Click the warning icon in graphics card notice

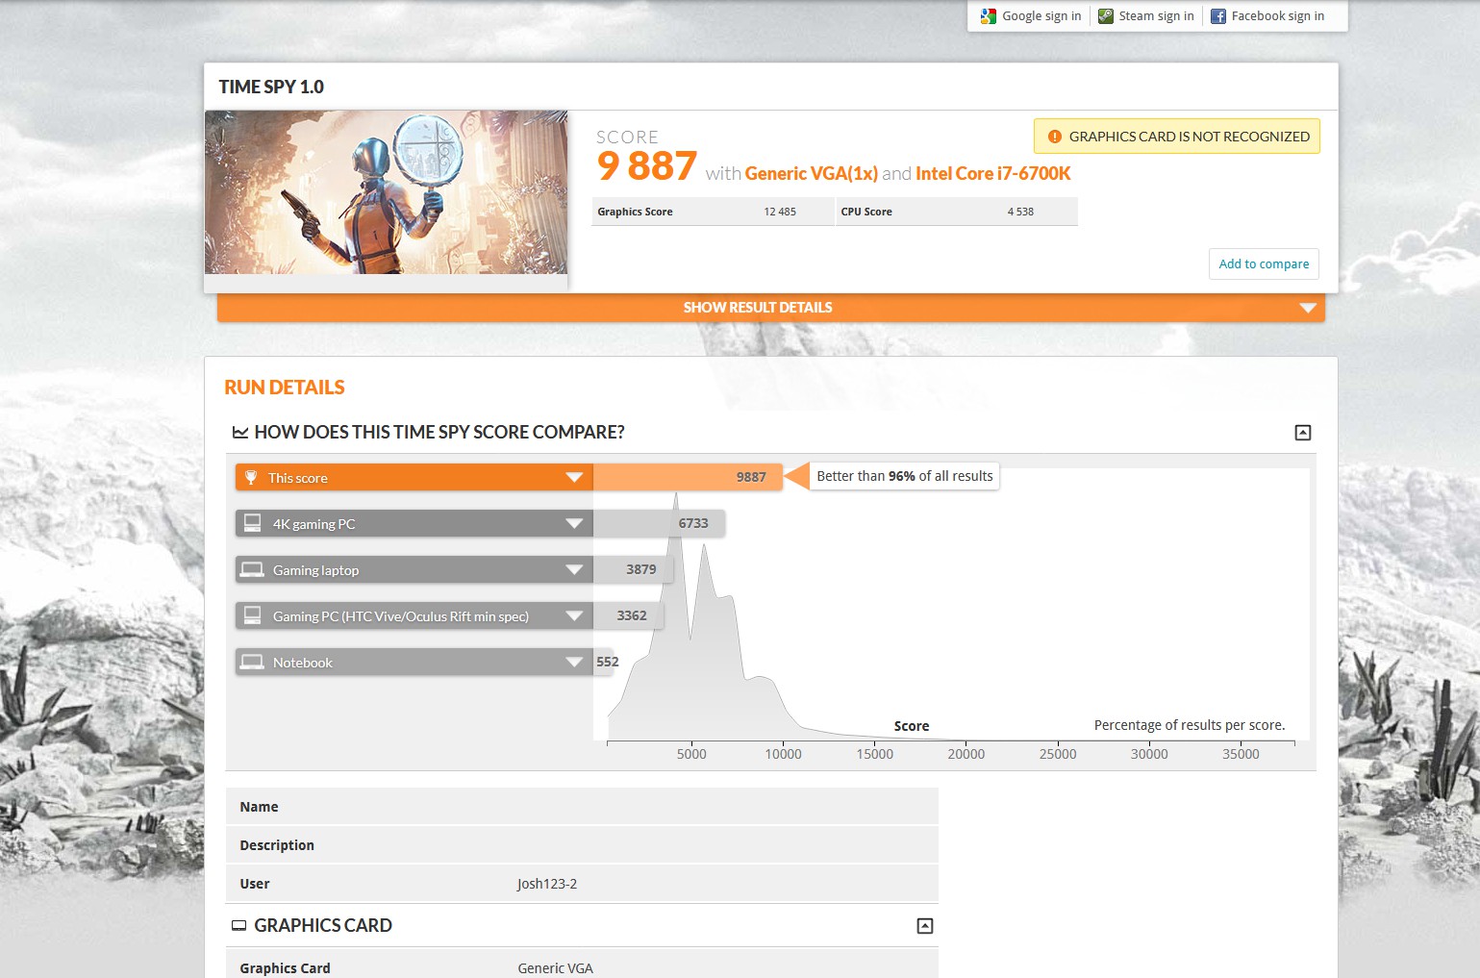point(1055,137)
